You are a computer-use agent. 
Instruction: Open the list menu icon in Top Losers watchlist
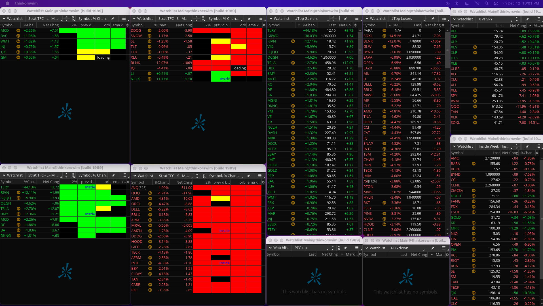(444, 19)
